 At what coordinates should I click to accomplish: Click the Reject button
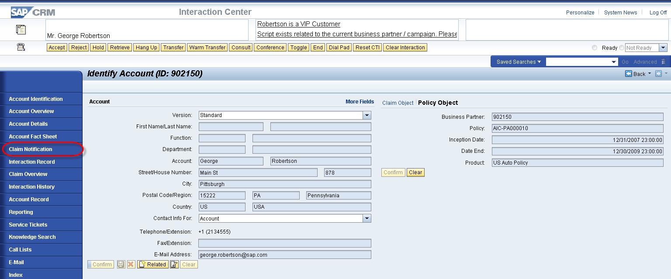[79, 48]
